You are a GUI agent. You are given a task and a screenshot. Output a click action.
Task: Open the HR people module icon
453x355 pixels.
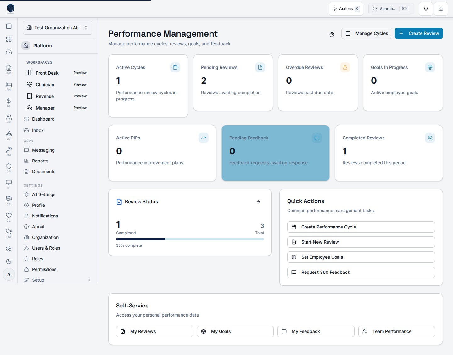point(9,119)
